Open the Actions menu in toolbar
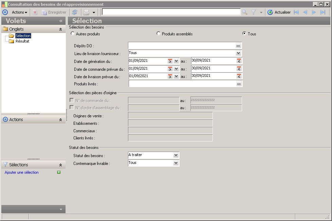The width and height of the screenshot is (332, 221). [19, 12]
